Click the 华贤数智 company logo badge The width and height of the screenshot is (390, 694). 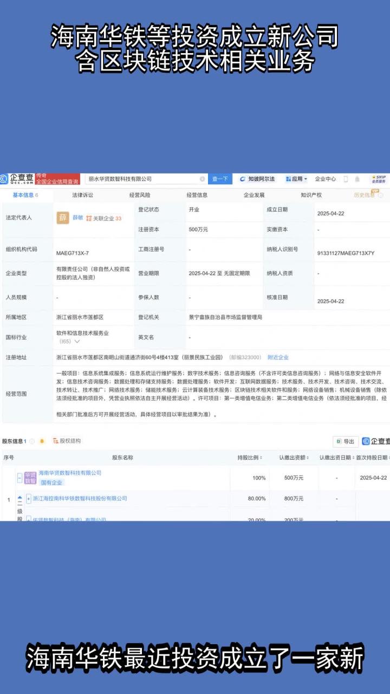click(x=30, y=478)
